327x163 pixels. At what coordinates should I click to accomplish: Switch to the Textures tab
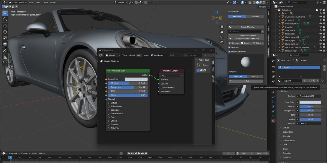click(x=255, y=17)
